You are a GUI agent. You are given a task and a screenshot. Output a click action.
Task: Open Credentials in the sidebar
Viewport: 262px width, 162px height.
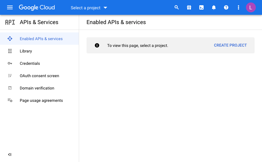pos(40,63)
